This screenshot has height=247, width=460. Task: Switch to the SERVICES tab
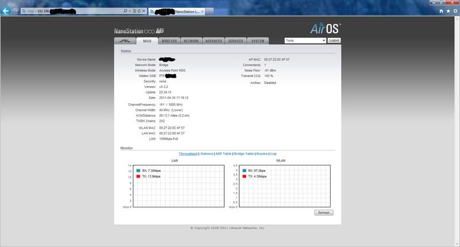(x=236, y=41)
